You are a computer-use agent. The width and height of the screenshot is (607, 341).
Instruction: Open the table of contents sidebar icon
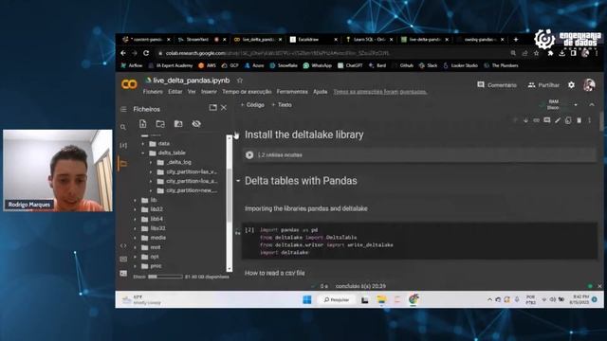123,110
